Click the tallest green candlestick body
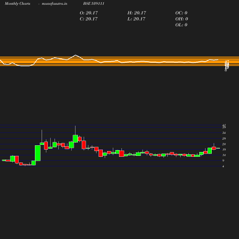This screenshot has height=239, width=239. coord(38,153)
